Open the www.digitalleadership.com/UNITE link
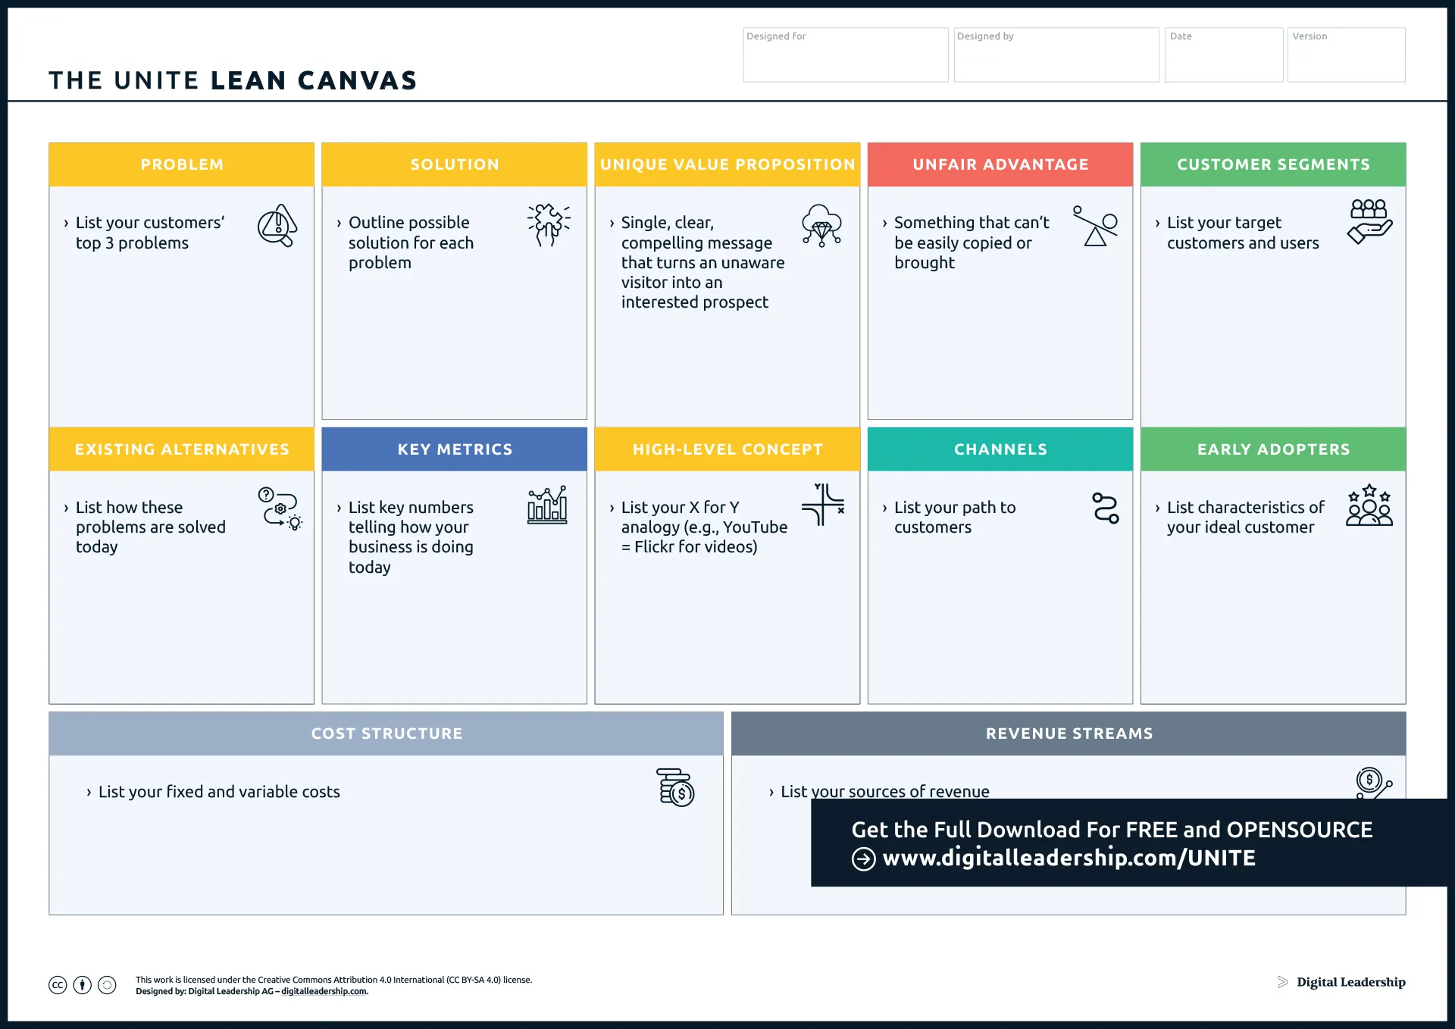This screenshot has height=1029, width=1455. coord(1069,858)
